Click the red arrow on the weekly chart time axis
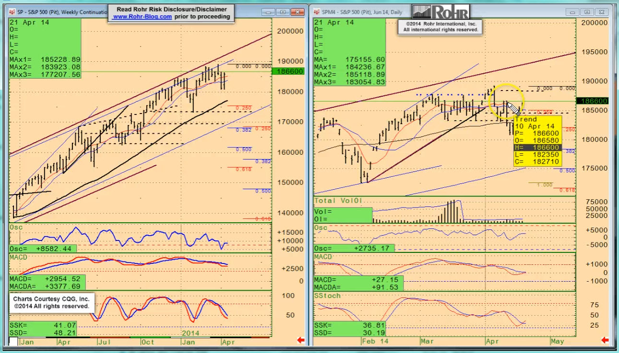619x353 pixels. click(301, 341)
